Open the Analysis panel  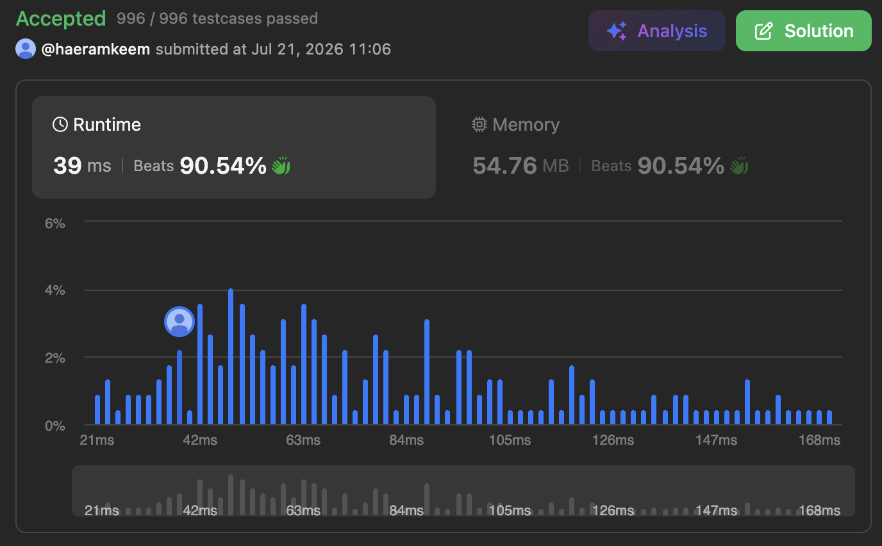[x=657, y=31]
